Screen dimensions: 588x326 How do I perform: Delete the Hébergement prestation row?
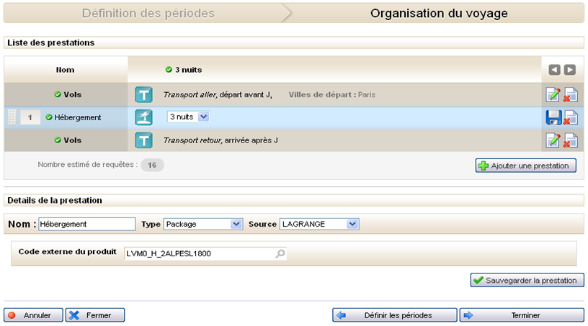click(x=570, y=117)
